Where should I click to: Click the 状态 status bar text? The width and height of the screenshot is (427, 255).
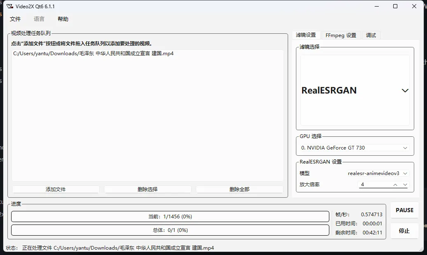pyautogui.click(x=110, y=248)
